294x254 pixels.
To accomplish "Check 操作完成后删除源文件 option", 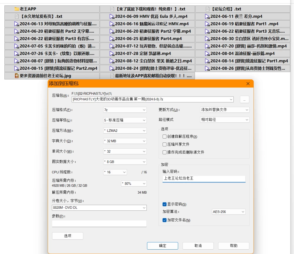I will pos(164,152).
